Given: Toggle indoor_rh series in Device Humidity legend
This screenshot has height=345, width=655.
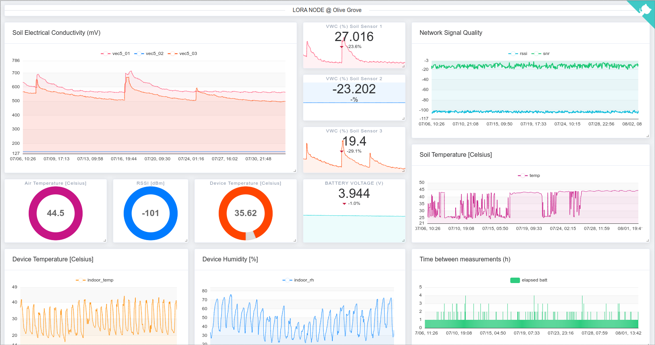Looking at the screenshot, I should point(298,280).
